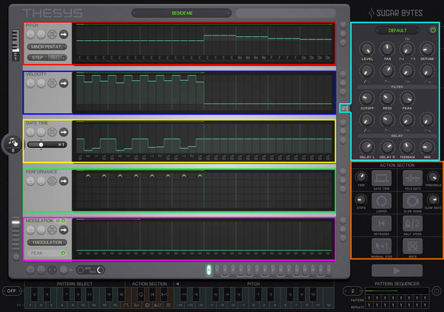This screenshot has width=444, height=312.
Task: Trigger the Velo Gate action pad
Action: point(413,179)
